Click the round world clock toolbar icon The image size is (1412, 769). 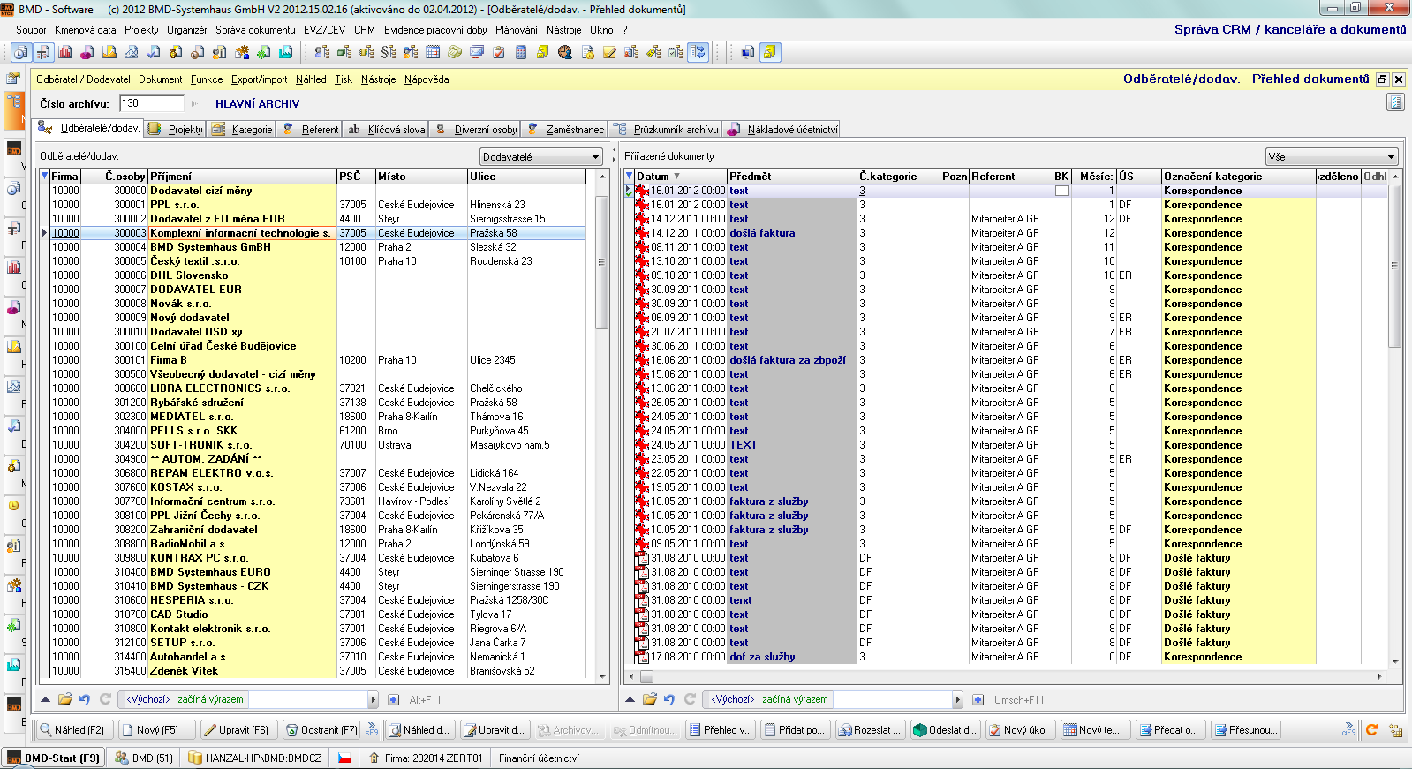pos(565,52)
